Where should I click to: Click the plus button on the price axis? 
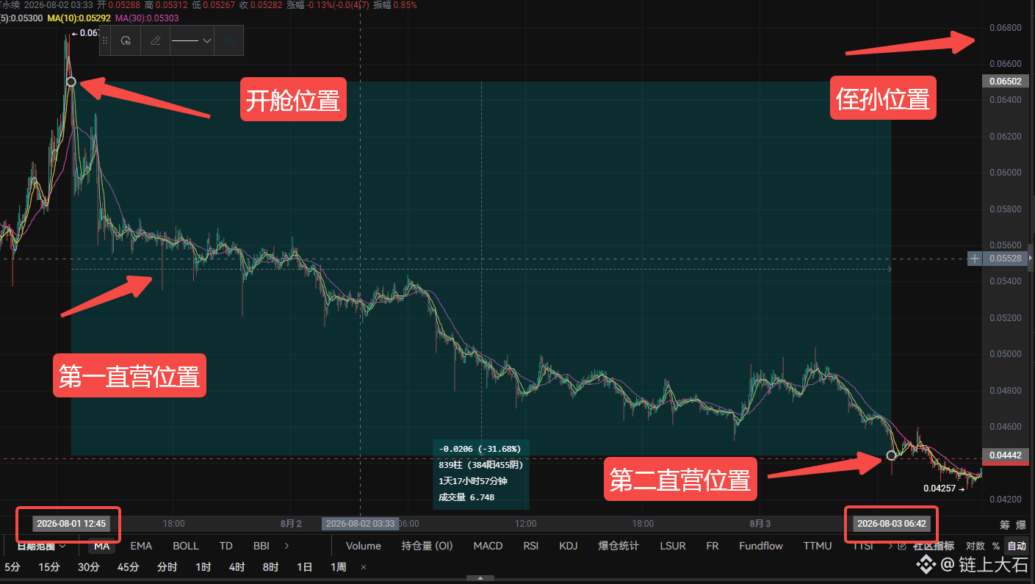[x=974, y=259]
